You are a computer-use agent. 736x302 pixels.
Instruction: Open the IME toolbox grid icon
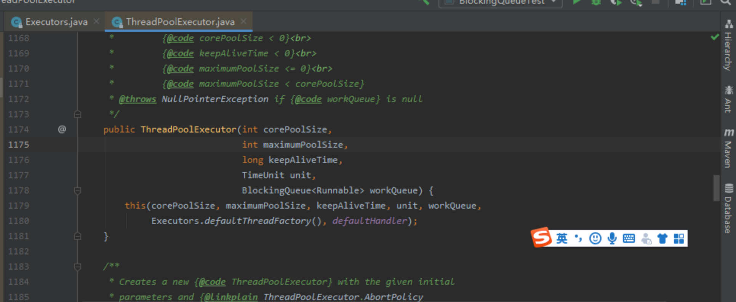pos(679,238)
